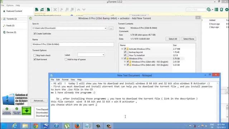Open Google Chrome from taskbar
The image size is (229, 129).
pyautogui.click(x=36, y=126)
